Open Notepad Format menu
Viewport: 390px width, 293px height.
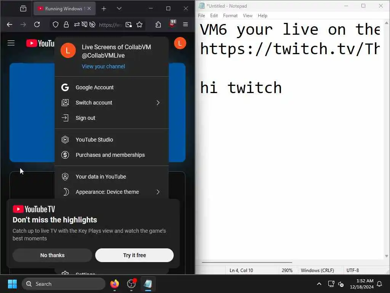(x=230, y=15)
